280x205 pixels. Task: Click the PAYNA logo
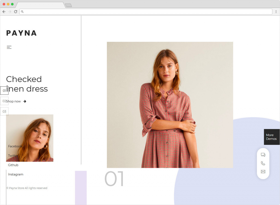click(21, 33)
